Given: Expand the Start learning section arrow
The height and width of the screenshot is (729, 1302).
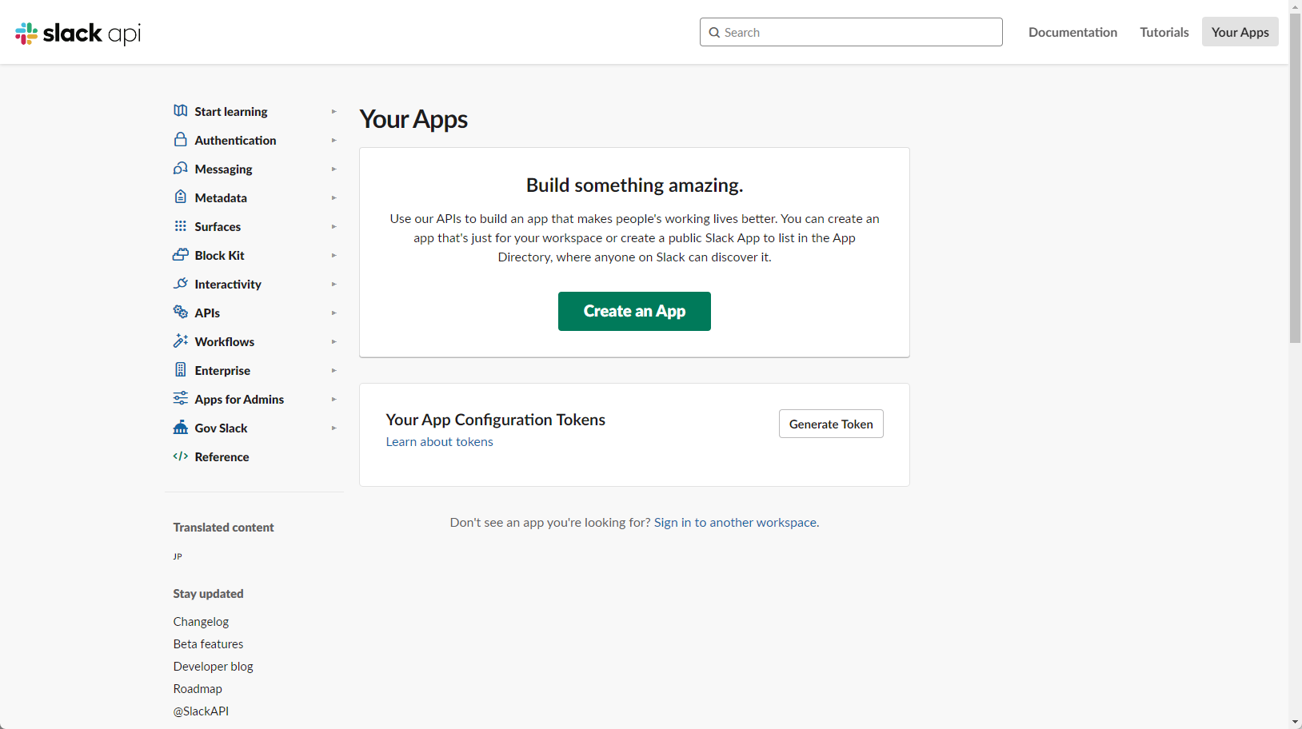Looking at the screenshot, I should pos(333,111).
